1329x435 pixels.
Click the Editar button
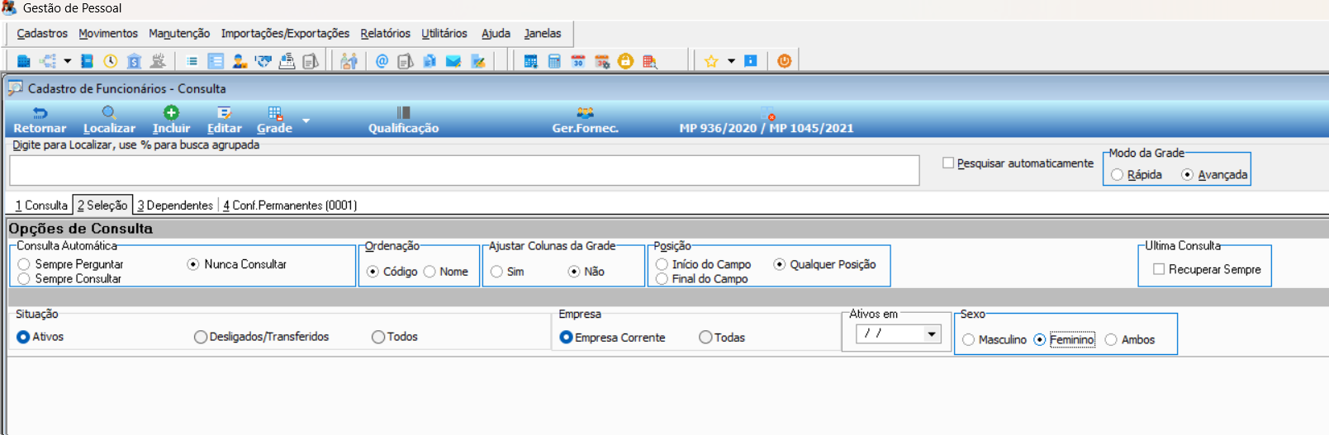(x=224, y=121)
